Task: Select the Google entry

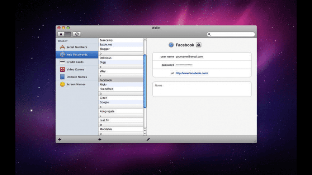Action: coord(121,102)
